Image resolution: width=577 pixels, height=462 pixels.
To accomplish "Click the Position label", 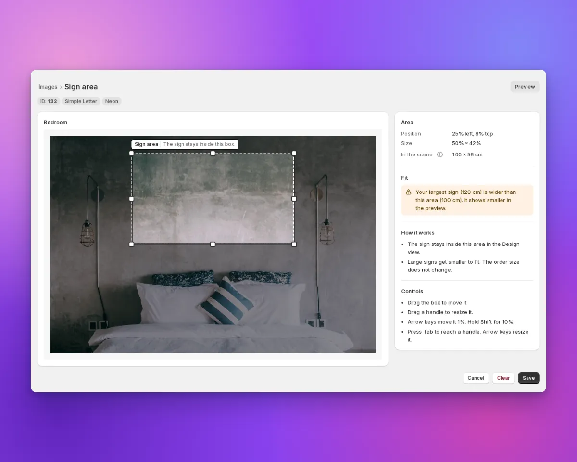I will coord(411,134).
